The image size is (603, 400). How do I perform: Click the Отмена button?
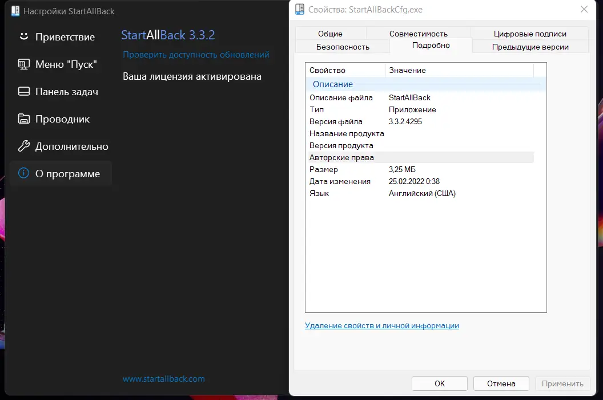click(501, 383)
